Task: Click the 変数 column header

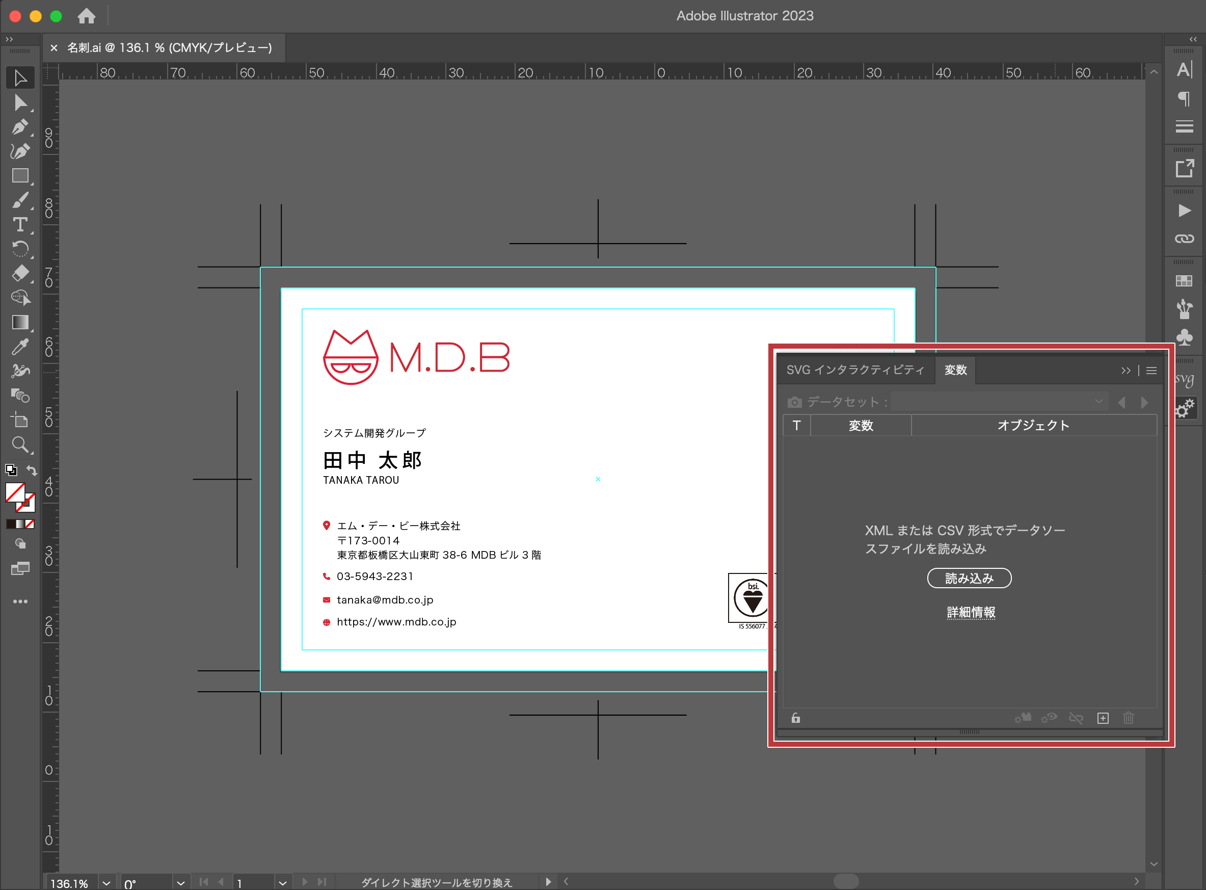Action: (x=861, y=426)
